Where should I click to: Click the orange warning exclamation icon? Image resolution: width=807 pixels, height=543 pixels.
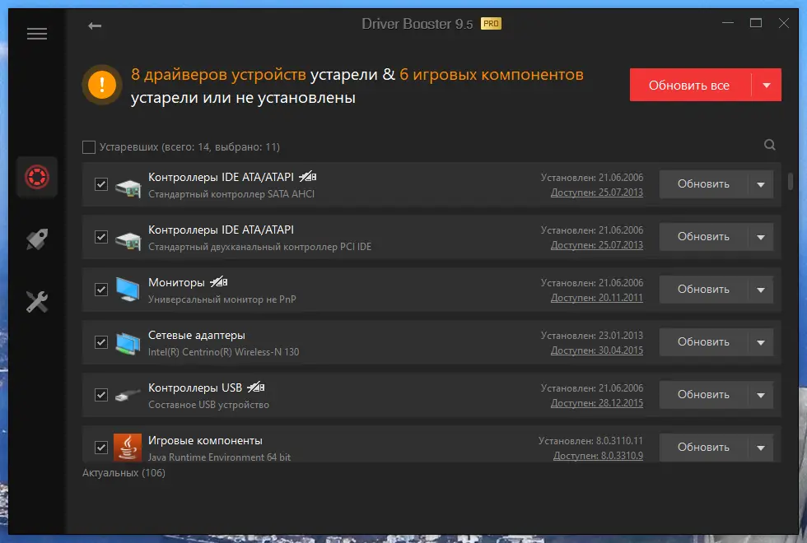tap(102, 84)
